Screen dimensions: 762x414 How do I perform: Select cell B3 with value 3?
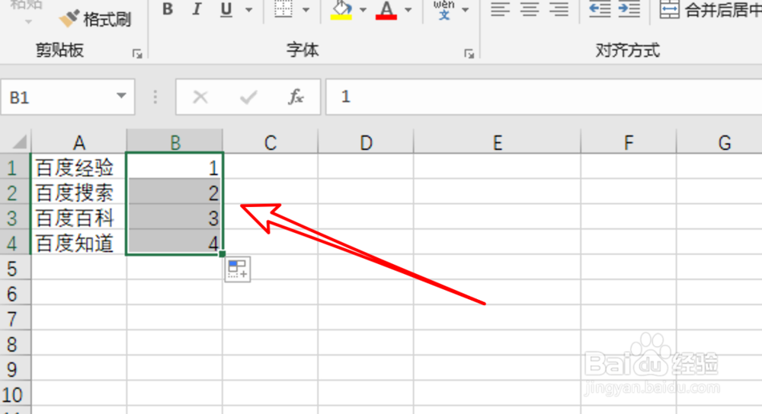click(x=175, y=218)
